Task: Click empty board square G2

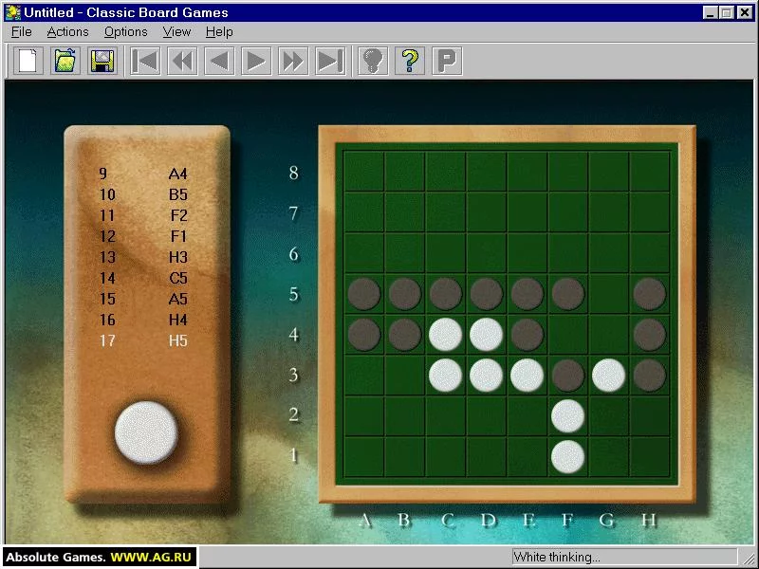Action: [608, 415]
